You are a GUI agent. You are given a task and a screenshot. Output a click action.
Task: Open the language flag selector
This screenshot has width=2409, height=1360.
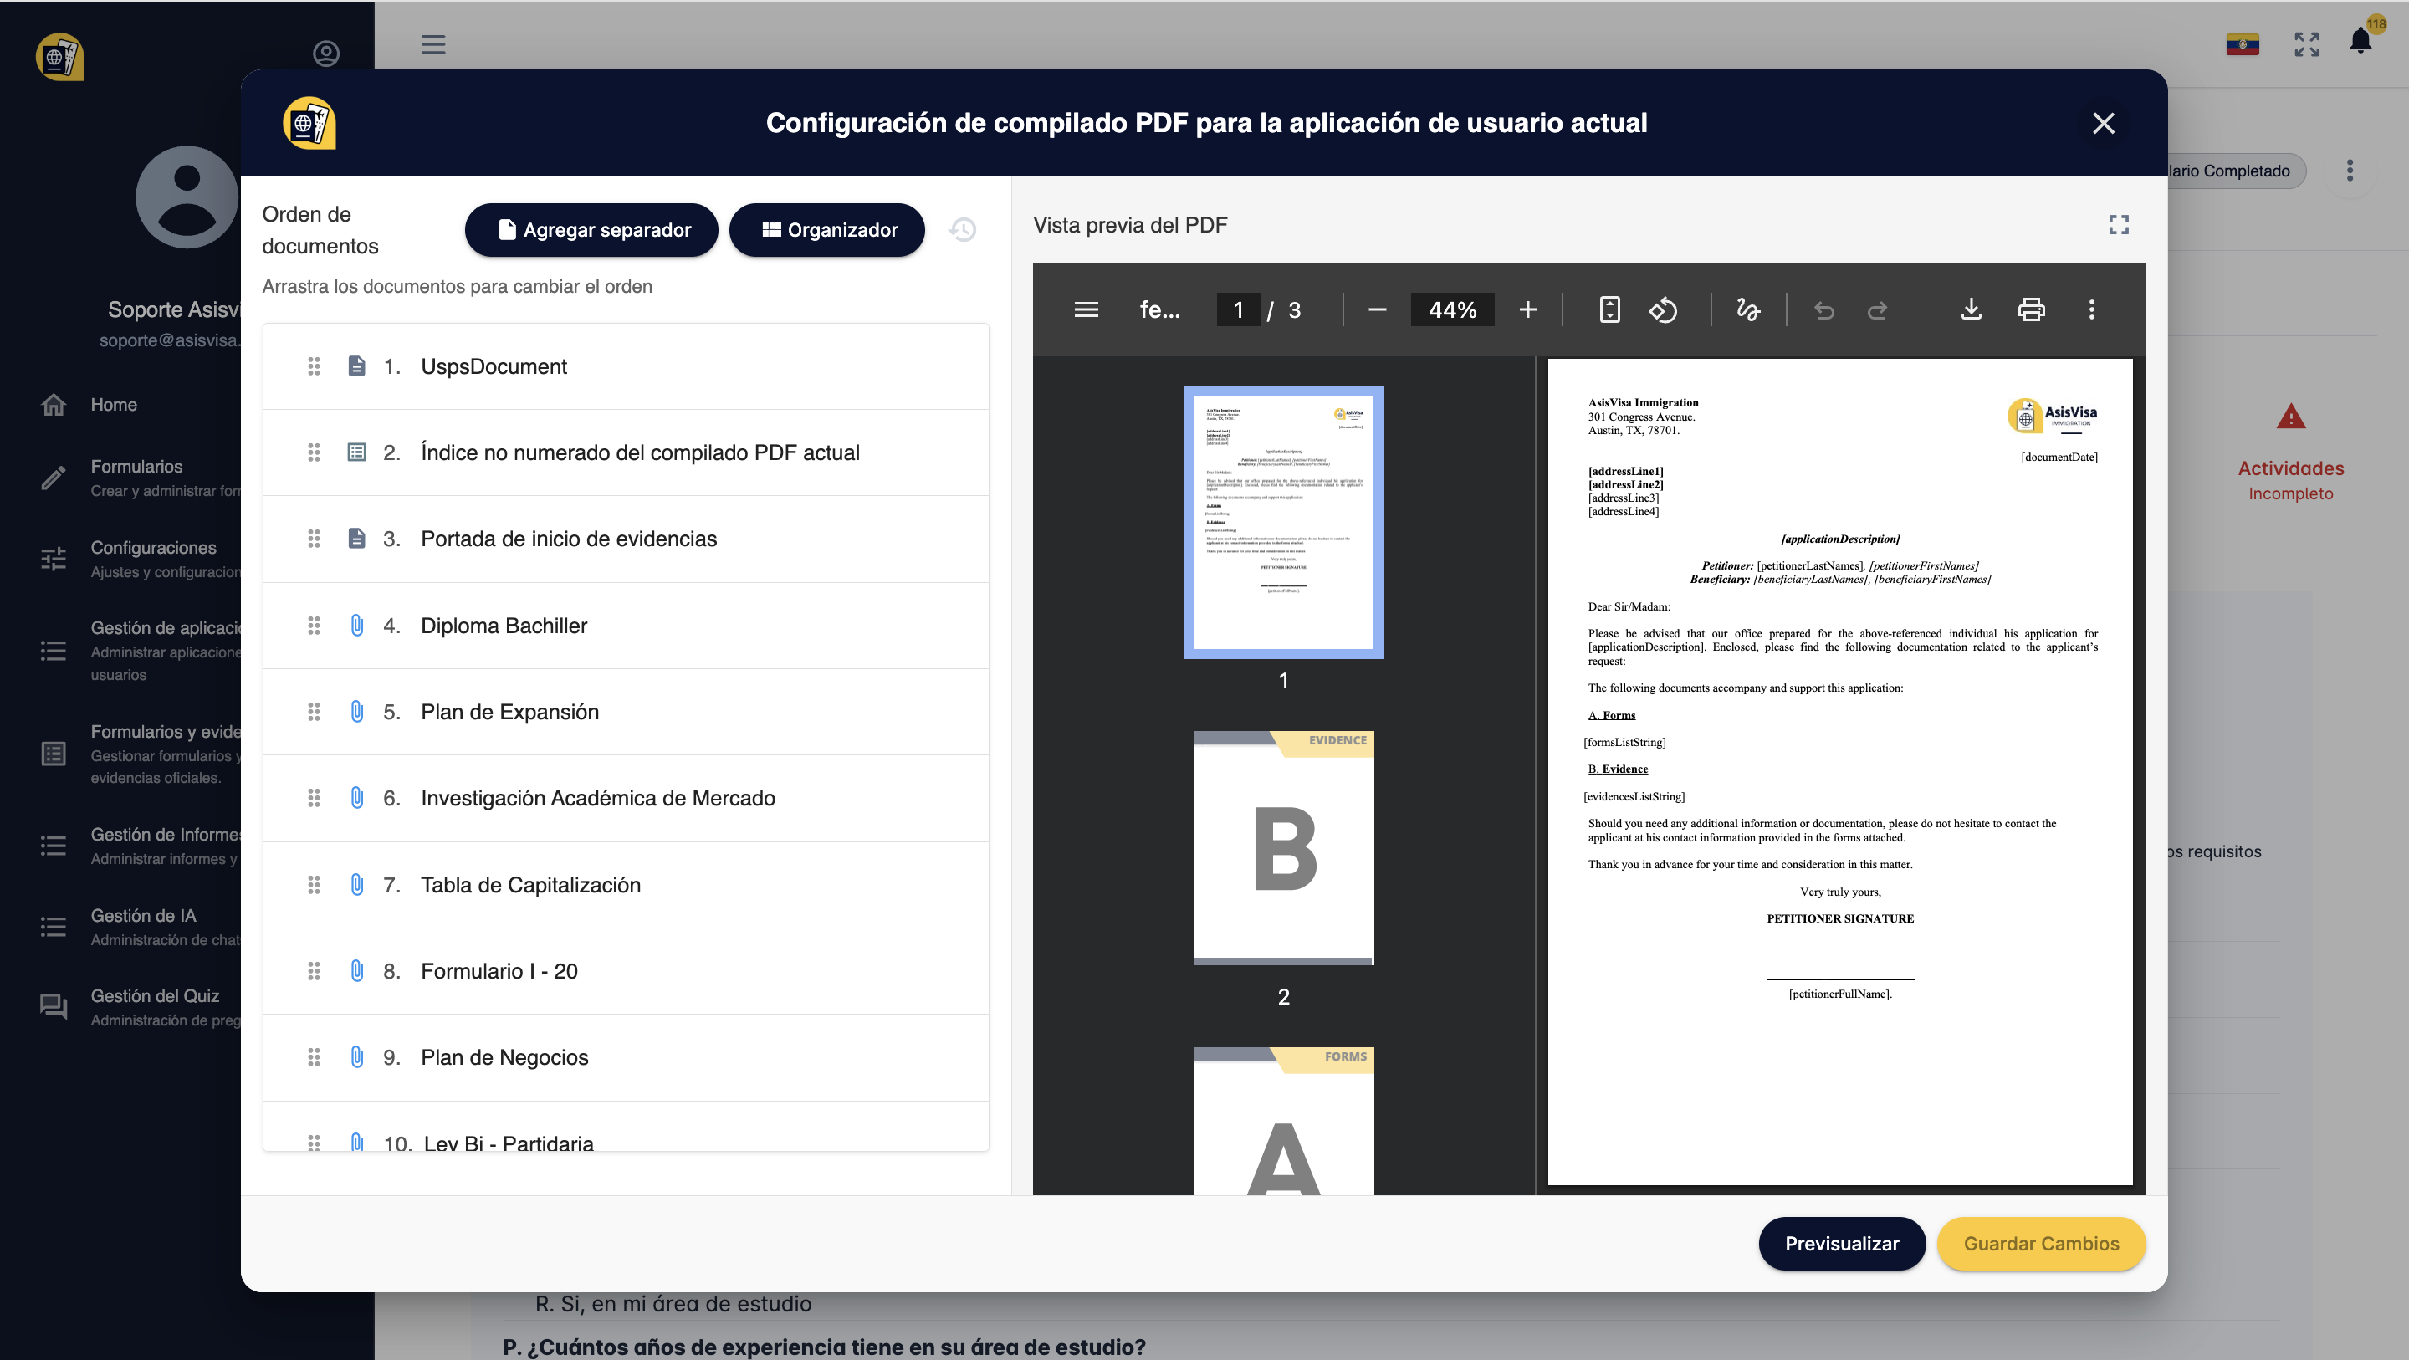coord(2243,44)
